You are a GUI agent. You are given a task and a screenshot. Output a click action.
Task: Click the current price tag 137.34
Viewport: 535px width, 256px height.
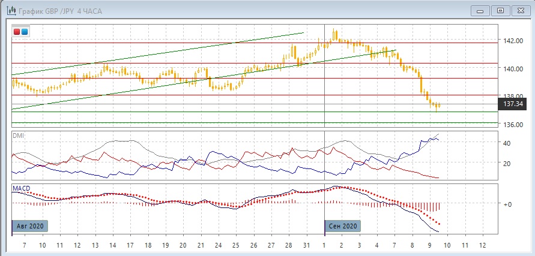(x=514, y=104)
